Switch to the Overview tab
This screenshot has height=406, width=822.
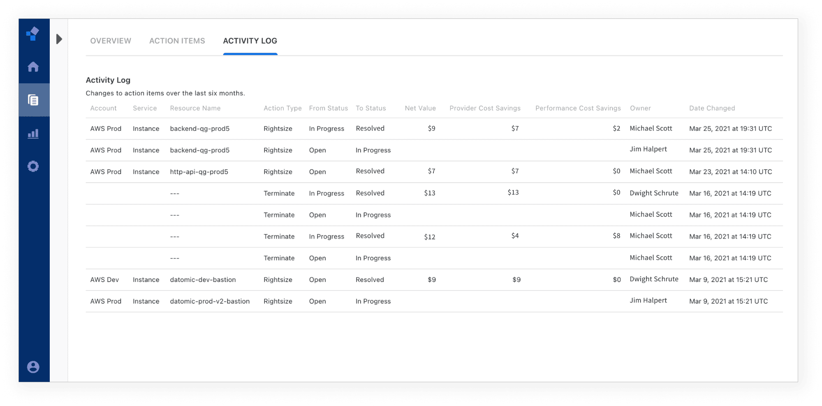pos(111,41)
